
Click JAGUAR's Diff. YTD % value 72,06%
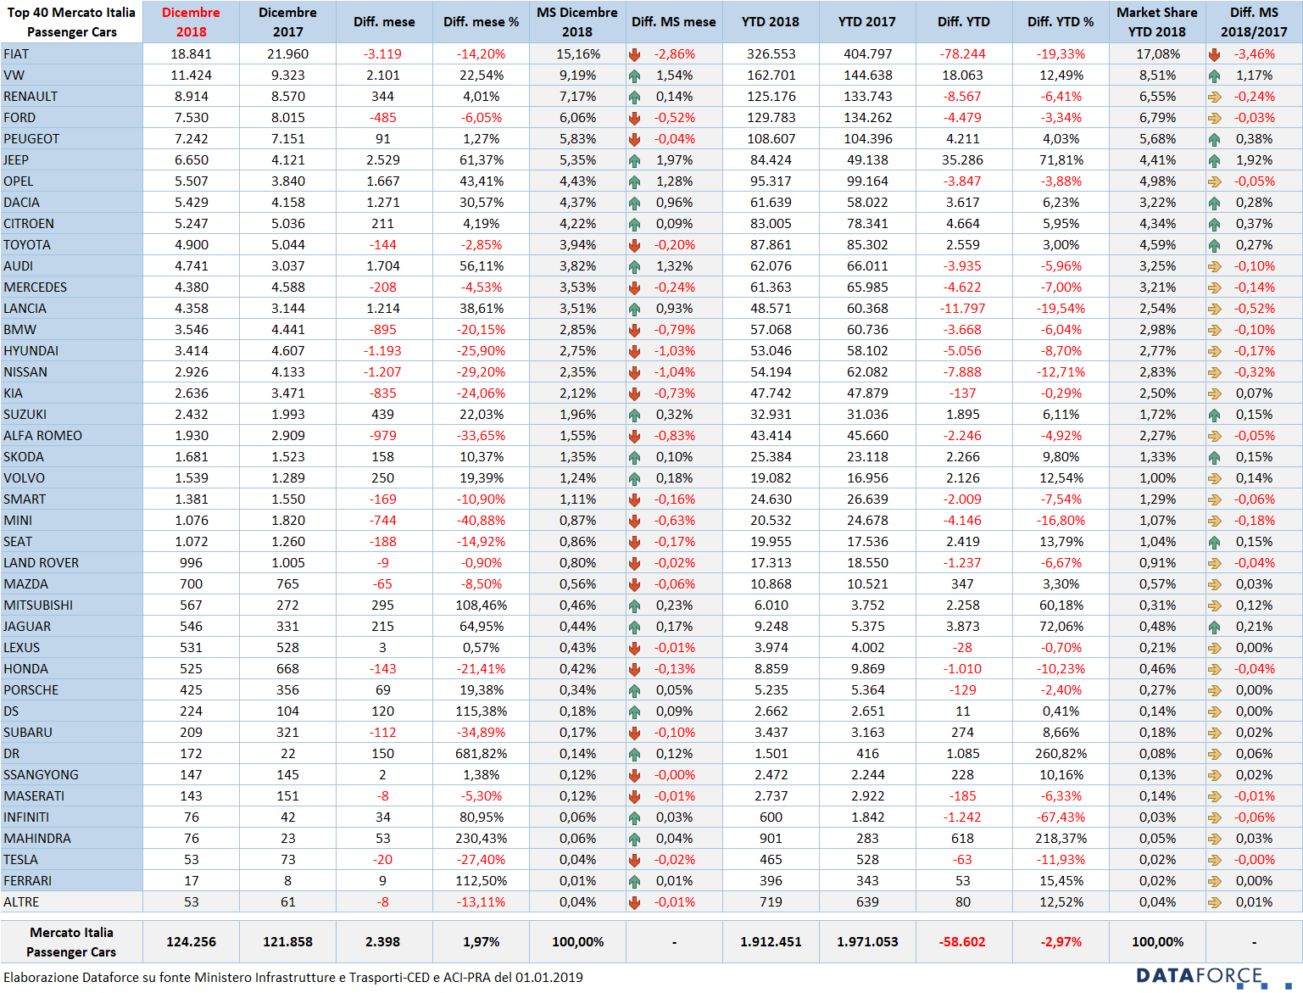[1061, 627]
